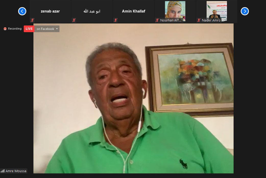Click muted microphone icon on zenab azar tile
266x178 pixels.
pos(32,20)
